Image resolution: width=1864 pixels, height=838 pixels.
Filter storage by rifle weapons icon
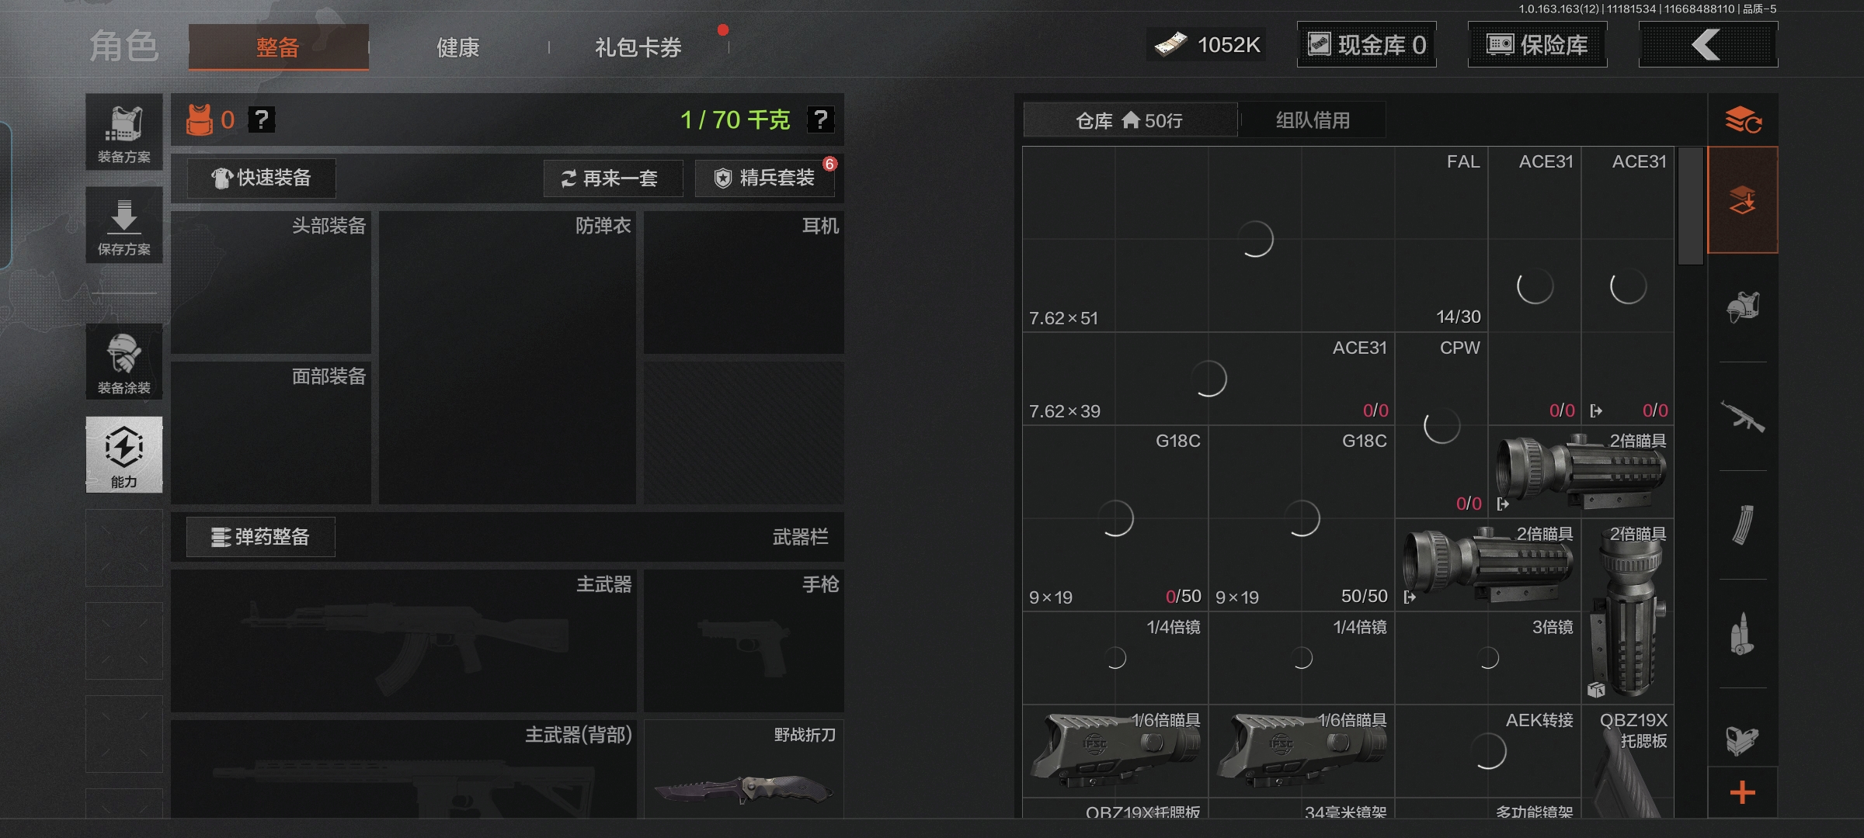pyautogui.click(x=1743, y=417)
